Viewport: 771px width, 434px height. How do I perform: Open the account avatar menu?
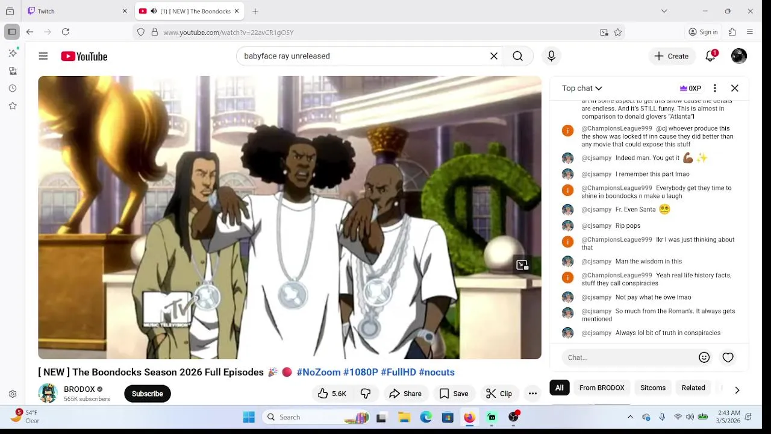739,56
